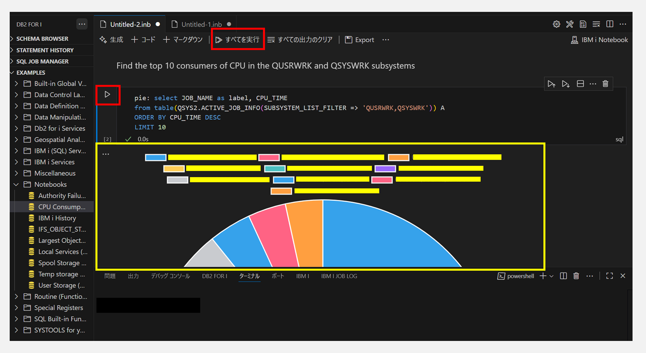Viewport: 646px width, 353px height.
Task: Open the DB2 FOR I panel tab
Action: (x=215, y=276)
